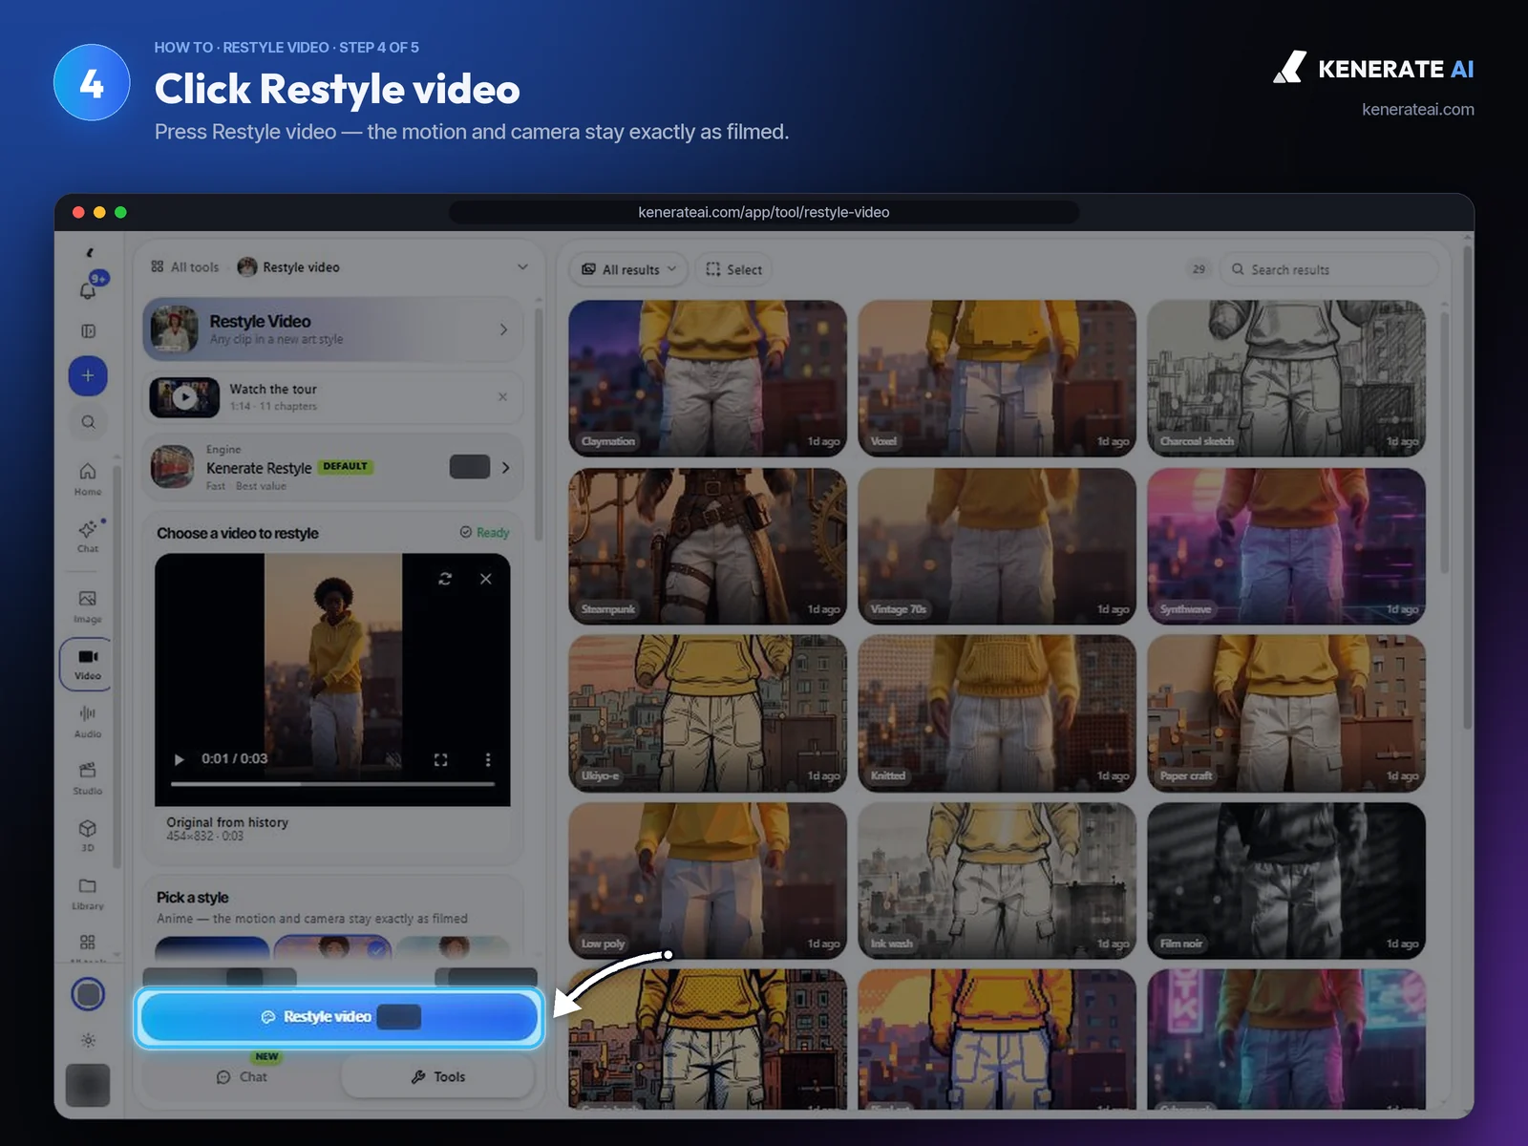Switch to the Chat tab
The width and height of the screenshot is (1528, 1146).
coord(242,1077)
